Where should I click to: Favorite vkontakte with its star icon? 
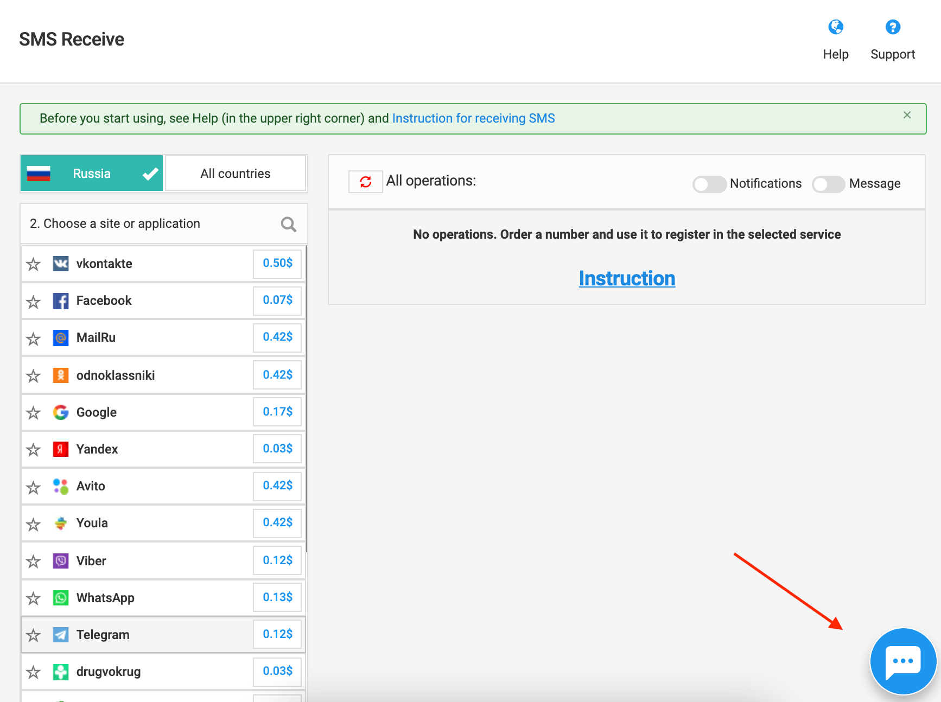point(34,264)
